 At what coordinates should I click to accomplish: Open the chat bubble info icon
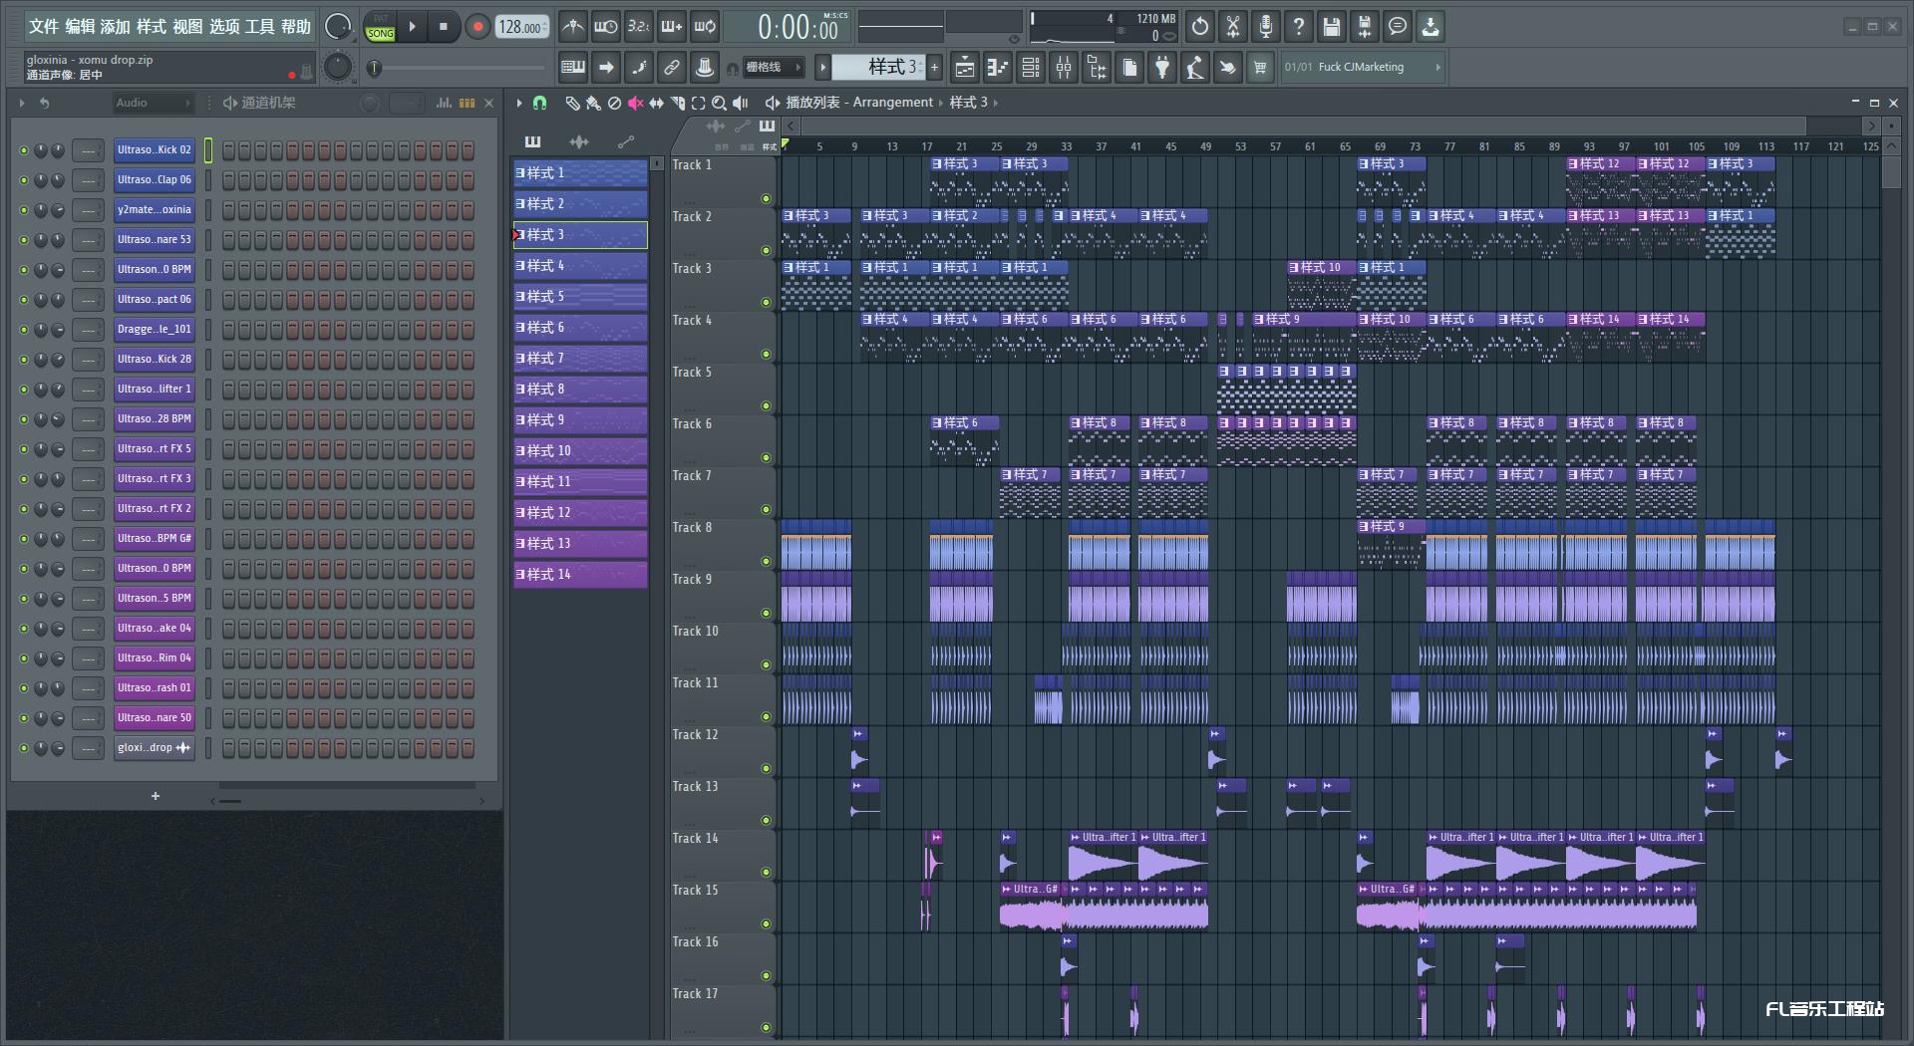pyautogui.click(x=1398, y=27)
